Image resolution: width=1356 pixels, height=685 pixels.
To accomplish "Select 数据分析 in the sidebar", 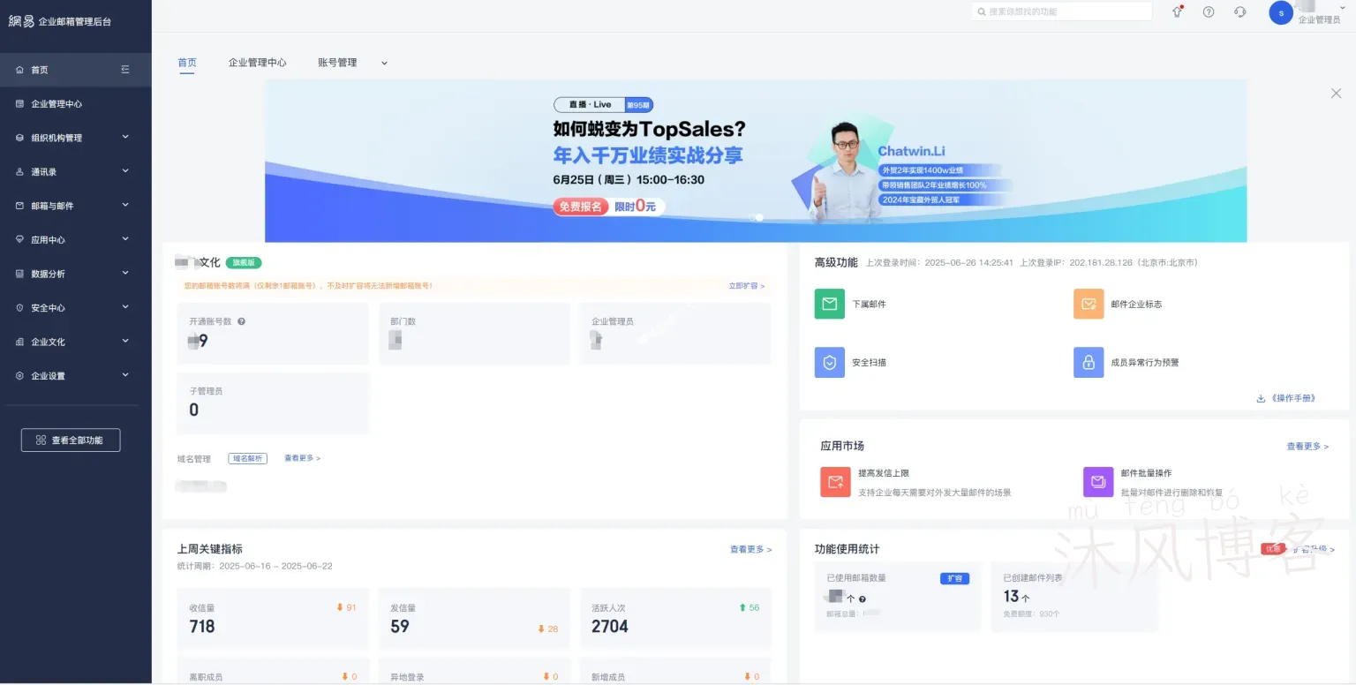I will point(49,274).
